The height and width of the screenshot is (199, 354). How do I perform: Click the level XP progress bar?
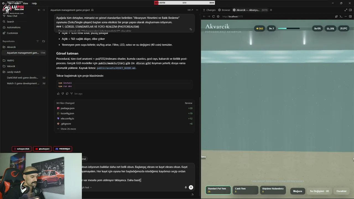tap(288, 28)
